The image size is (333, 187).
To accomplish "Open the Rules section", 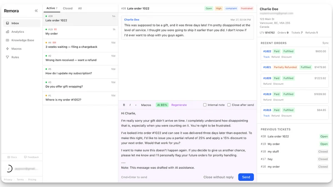I will 22,57.
